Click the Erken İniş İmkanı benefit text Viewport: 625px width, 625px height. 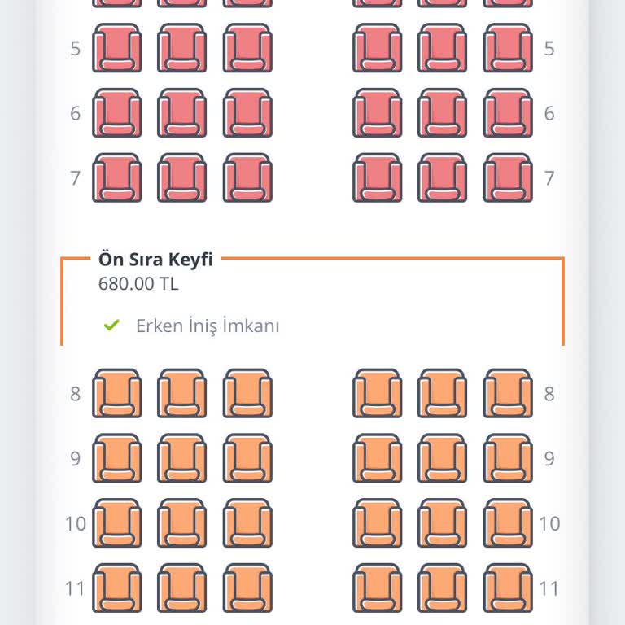[208, 326]
